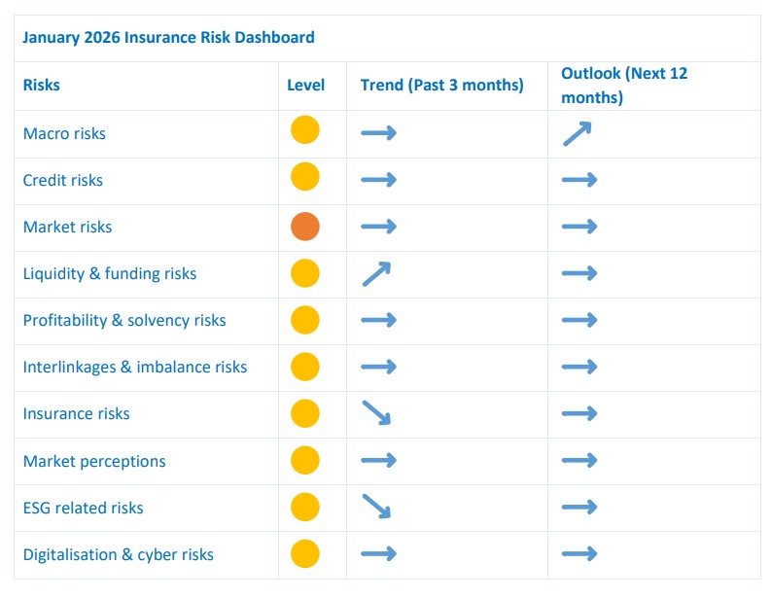Viewport: 772px width, 599px height.
Task: Click the Market risks trend arrow
Action: click(378, 227)
